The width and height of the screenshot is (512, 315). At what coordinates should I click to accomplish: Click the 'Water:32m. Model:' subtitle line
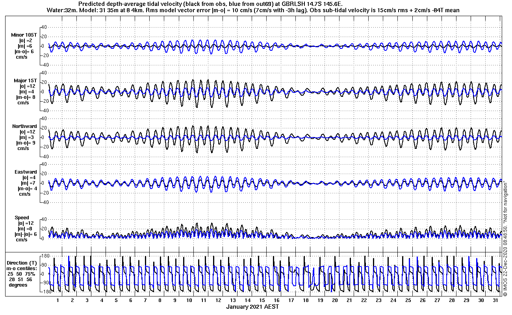coord(252,10)
